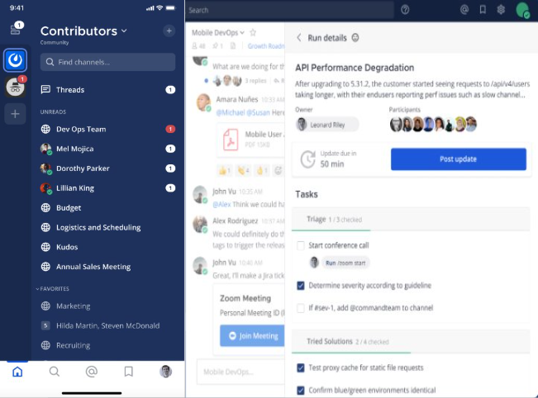Open Dorothy Parker direct message
The image size is (538, 398).
(x=107, y=168)
